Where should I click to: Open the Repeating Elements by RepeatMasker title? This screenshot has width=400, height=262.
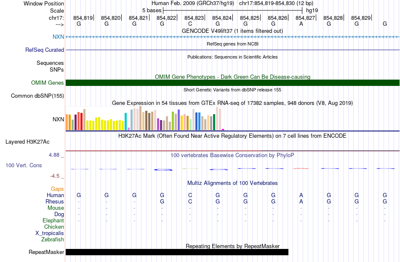click(233, 246)
